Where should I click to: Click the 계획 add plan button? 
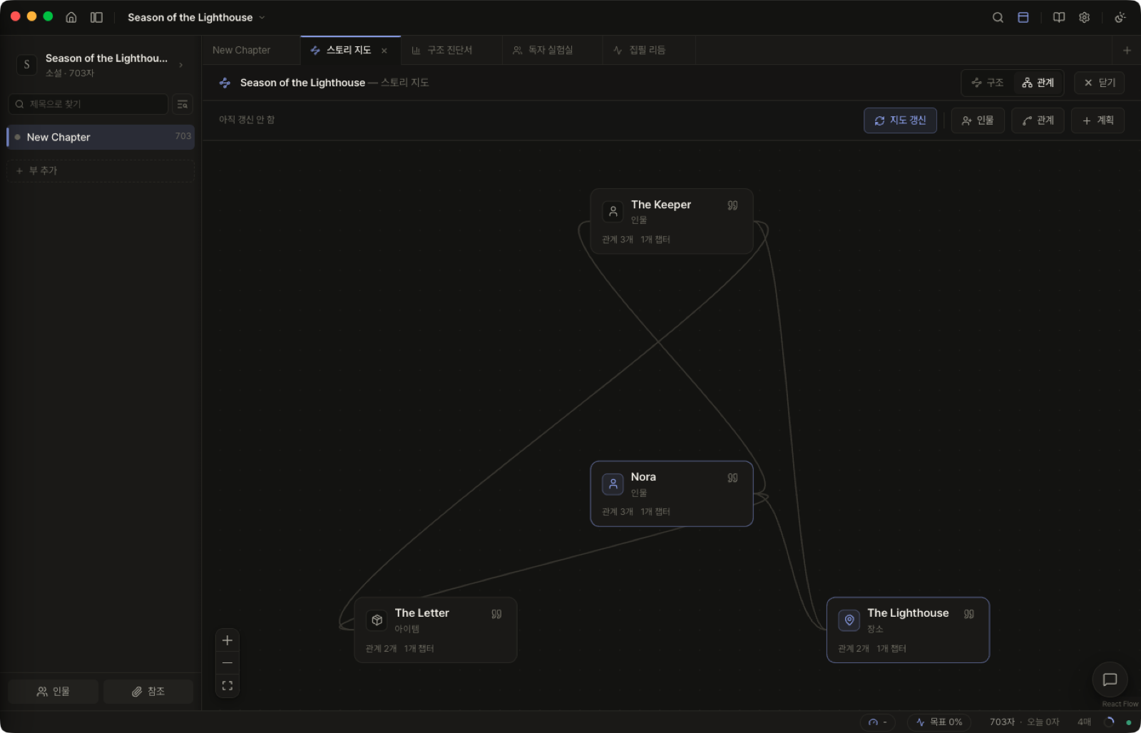point(1097,121)
